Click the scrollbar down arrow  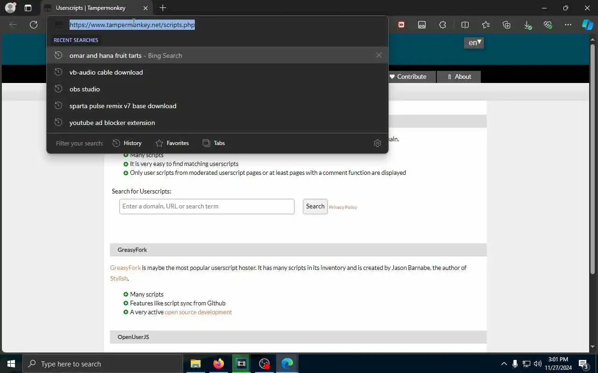pyautogui.click(x=593, y=347)
